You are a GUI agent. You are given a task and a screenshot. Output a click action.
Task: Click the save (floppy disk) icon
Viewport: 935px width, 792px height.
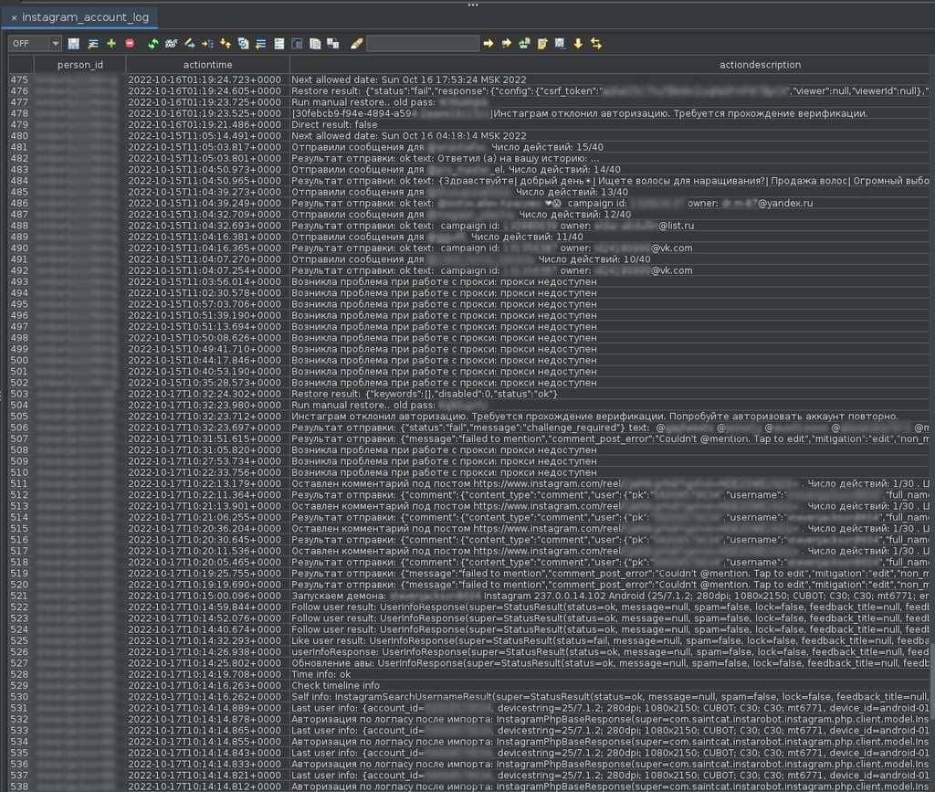pyautogui.click(x=74, y=44)
